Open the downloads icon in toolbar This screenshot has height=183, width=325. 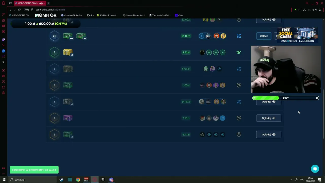tap(309, 10)
